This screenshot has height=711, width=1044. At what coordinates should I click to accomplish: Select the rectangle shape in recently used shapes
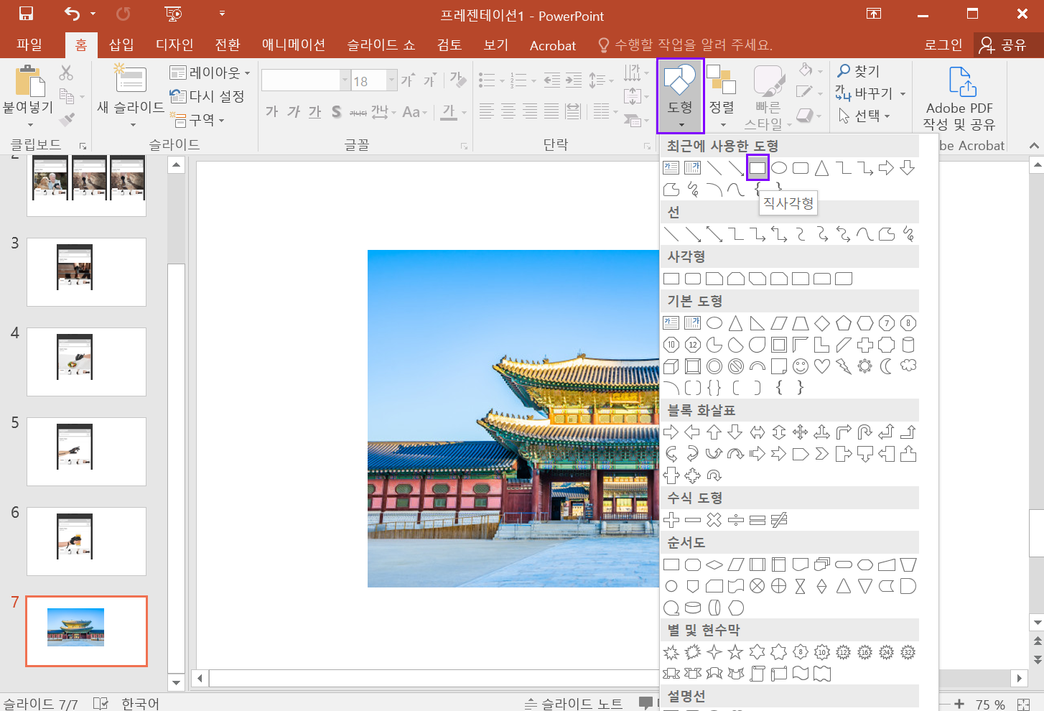coord(758,168)
